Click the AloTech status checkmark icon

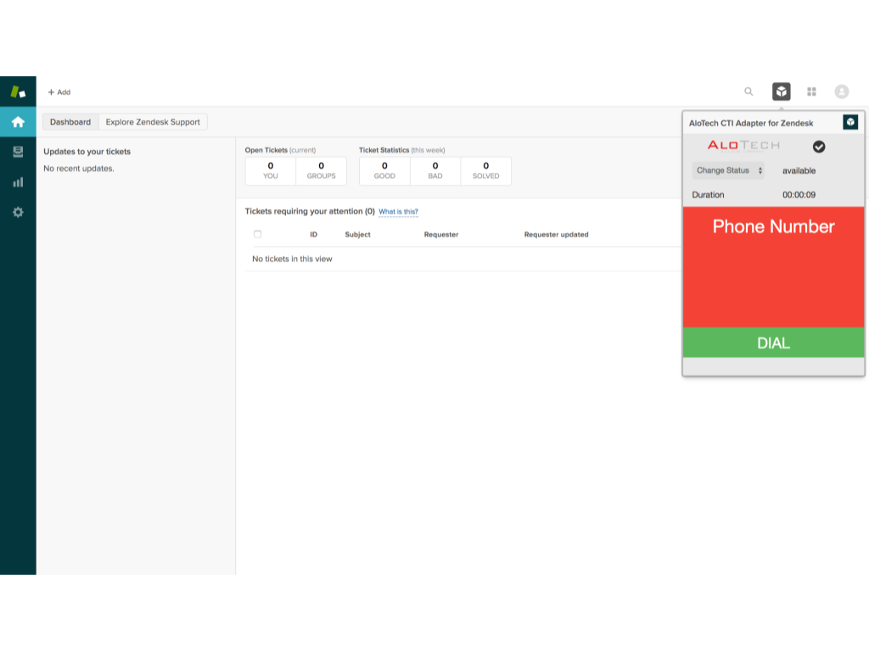pos(819,147)
